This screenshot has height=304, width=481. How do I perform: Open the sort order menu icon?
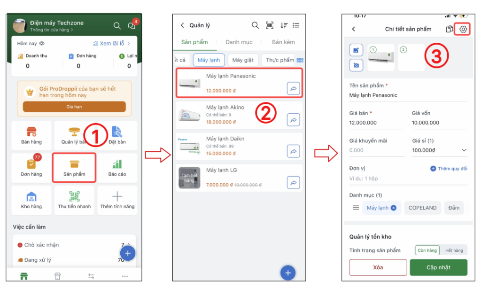tap(284, 25)
